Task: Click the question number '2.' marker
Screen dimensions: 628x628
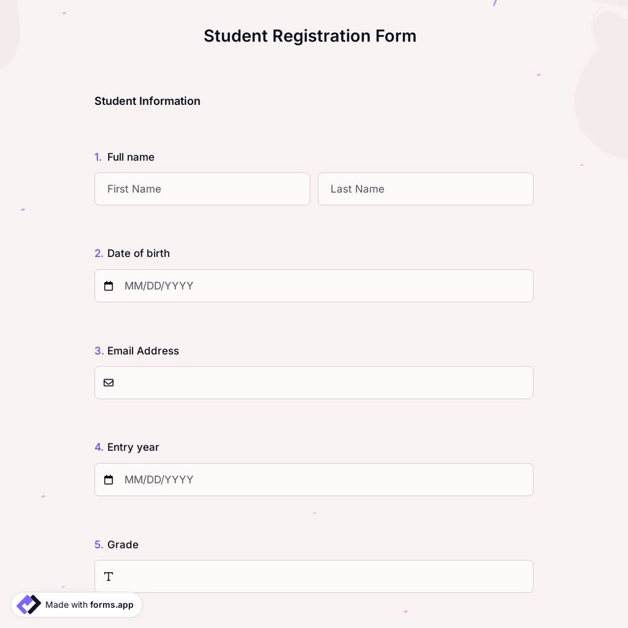Action: tap(99, 253)
